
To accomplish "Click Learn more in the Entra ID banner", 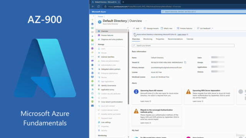I will [x=182, y=34].
